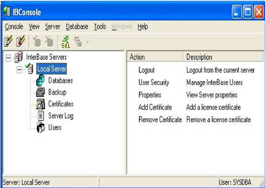
Task: Click 'Add a license certificate' description
Action: [x=213, y=107]
